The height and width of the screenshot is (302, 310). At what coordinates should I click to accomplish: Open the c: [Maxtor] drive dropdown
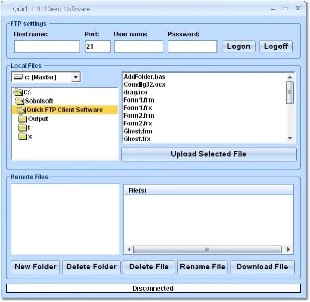[x=76, y=77]
